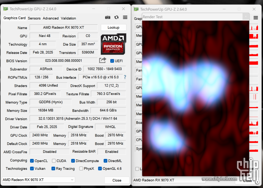Click the Render Test animation area
The height and width of the screenshot is (188, 263).
point(196,98)
